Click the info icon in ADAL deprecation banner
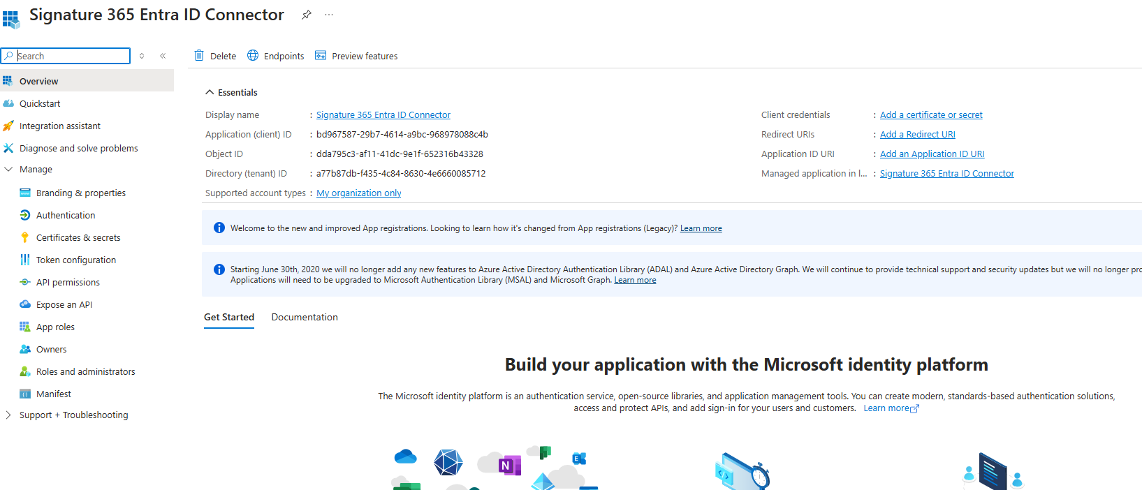1142x490 pixels. point(219,269)
